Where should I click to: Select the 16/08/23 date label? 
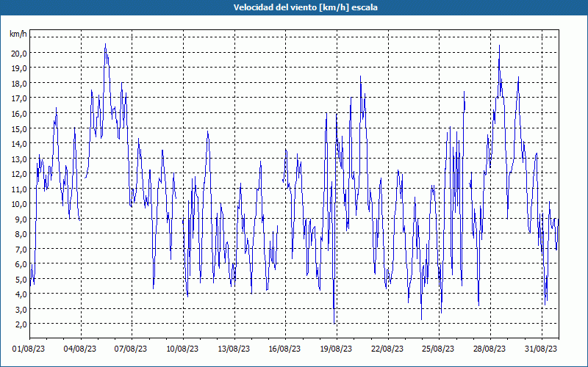click(284, 349)
